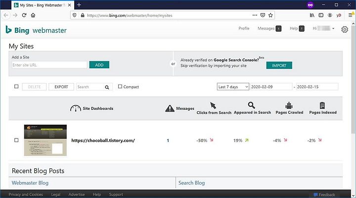
Task: Open the Help footer link
Action: pos(97,195)
